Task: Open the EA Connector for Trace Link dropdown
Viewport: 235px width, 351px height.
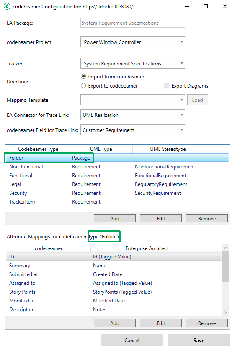Action: 133,115
